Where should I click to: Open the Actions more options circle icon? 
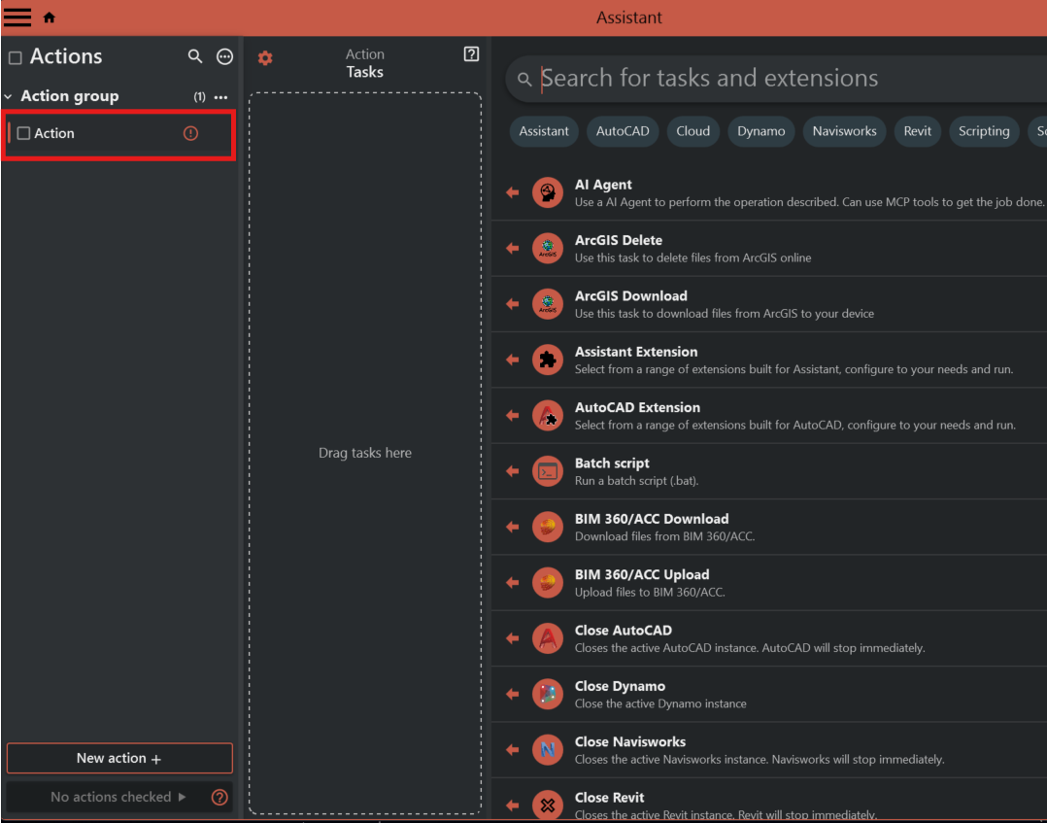(224, 56)
